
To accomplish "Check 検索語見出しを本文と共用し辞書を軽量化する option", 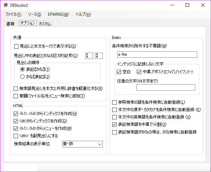I will [x=16, y=89].
